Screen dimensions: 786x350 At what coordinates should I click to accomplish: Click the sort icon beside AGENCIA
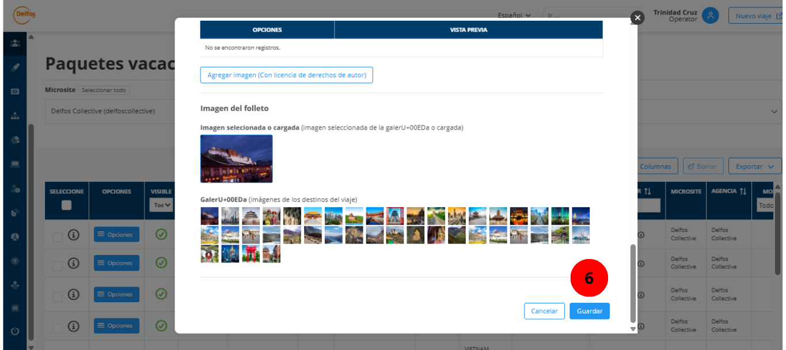743,191
